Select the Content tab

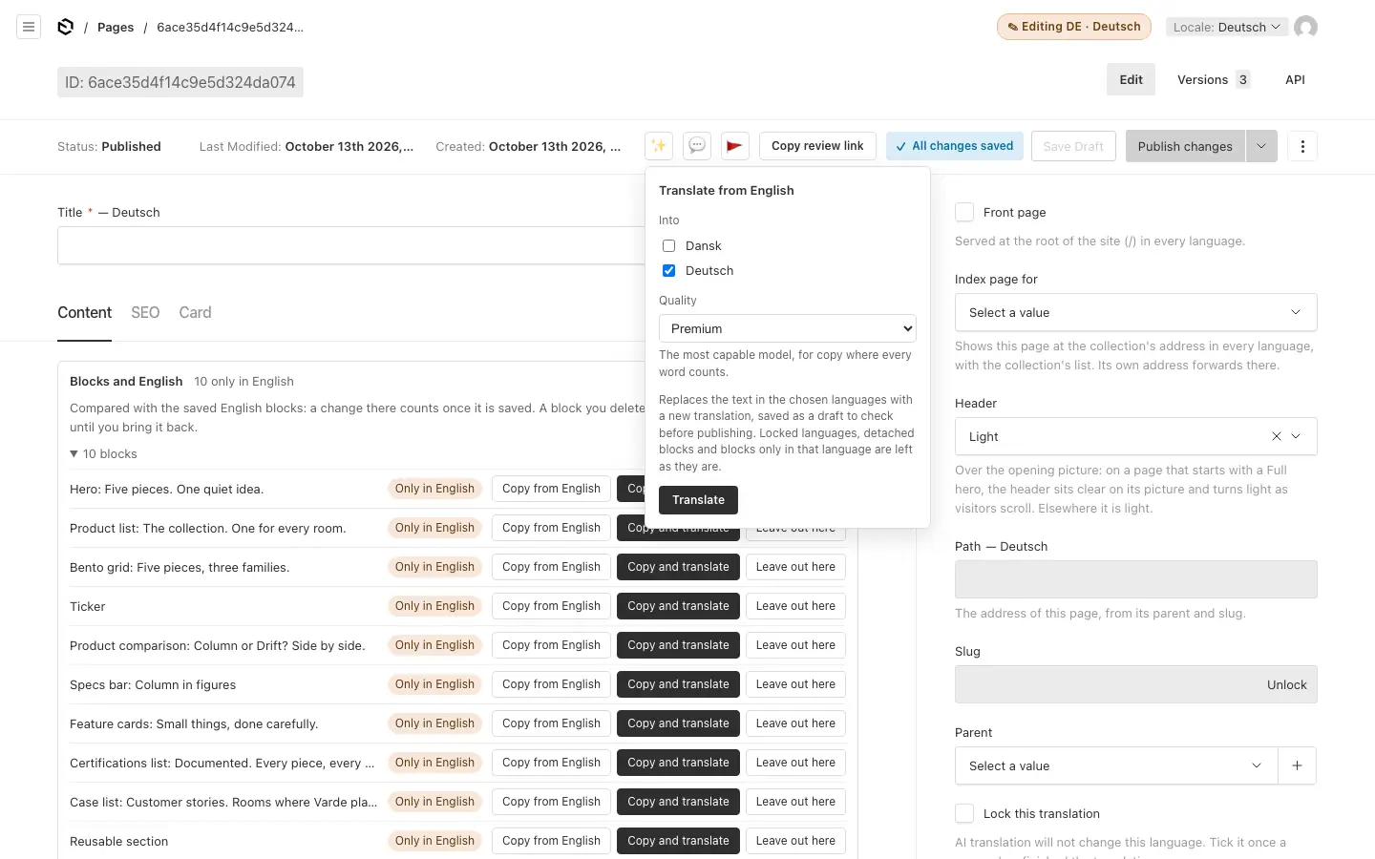click(x=84, y=312)
